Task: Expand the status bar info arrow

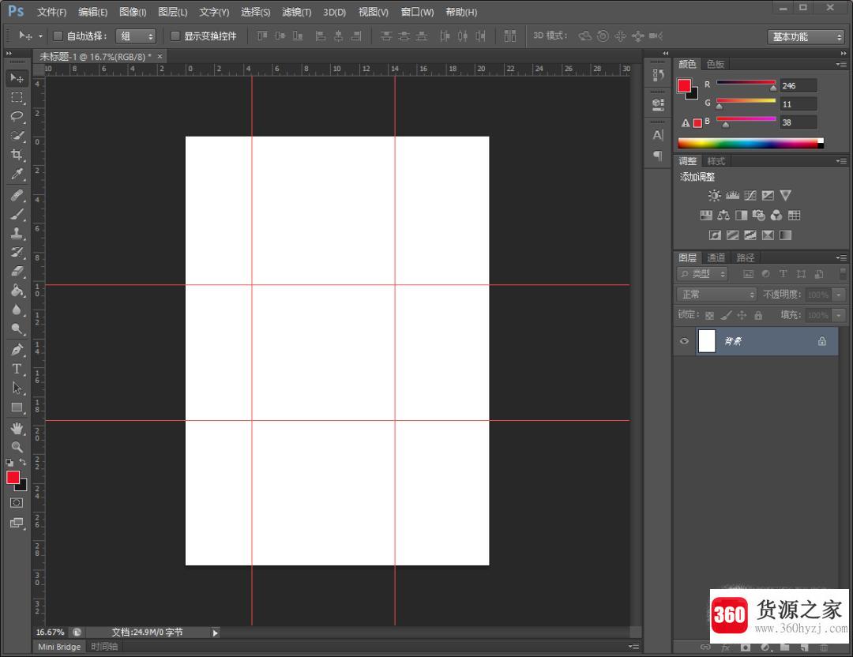Action: [x=215, y=633]
